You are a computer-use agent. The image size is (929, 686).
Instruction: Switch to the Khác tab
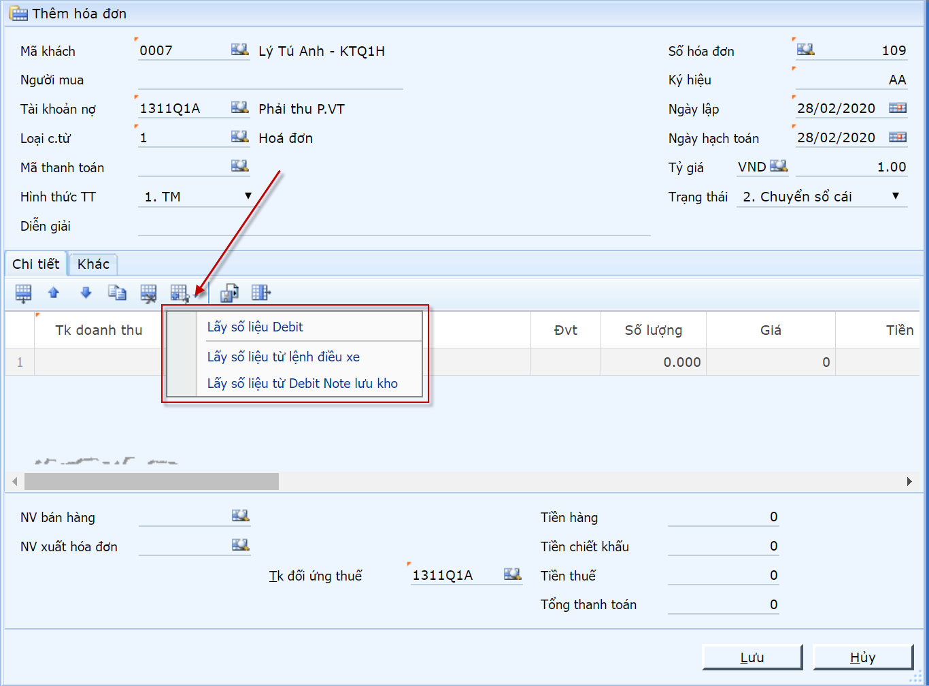93,264
